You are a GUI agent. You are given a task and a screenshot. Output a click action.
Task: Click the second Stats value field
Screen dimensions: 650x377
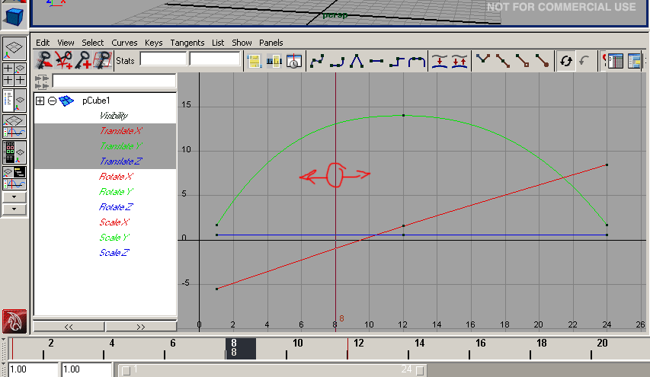point(215,59)
